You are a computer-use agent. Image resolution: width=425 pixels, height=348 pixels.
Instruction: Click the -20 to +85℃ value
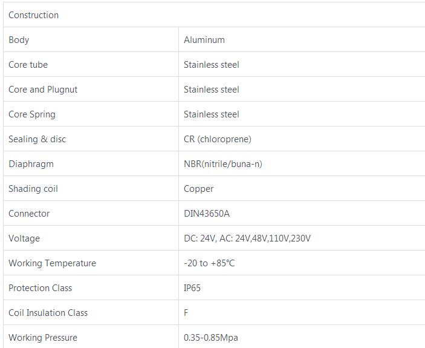click(209, 263)
